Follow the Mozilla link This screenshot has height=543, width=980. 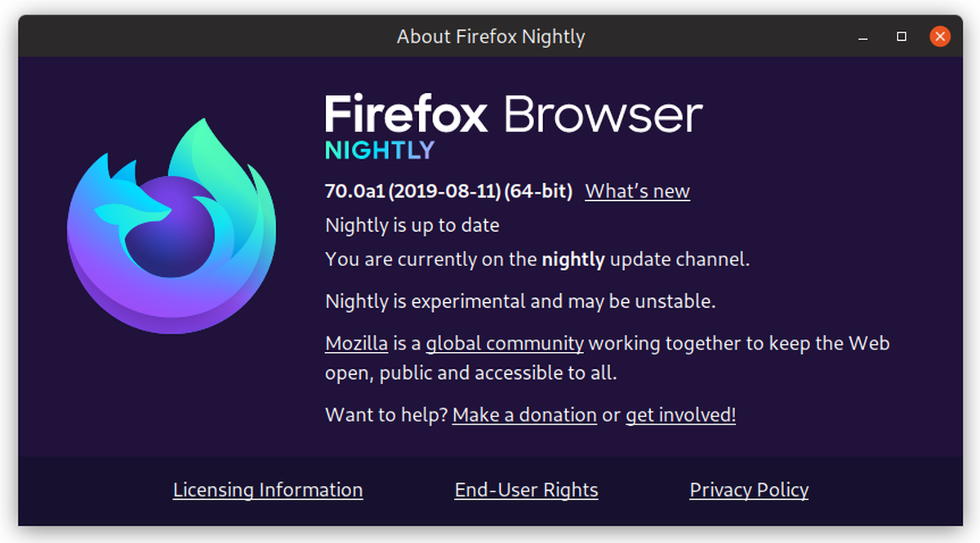(x=356, y=343)
